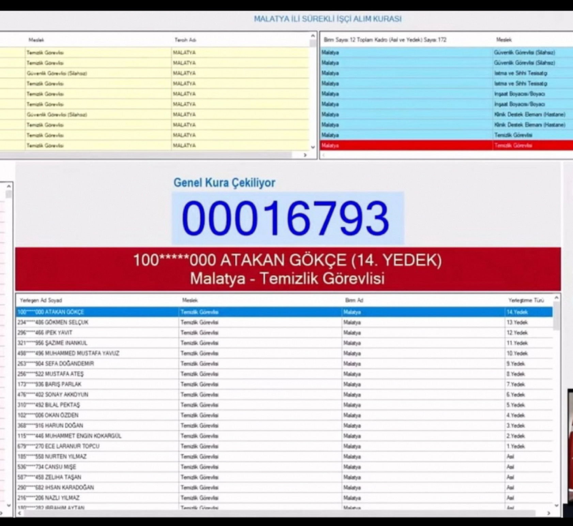Image resolution: width=573 pixels, height=526 pixels.
Task: Click scroll-down arrow of placed candidates table
Action: click(556, 506)
